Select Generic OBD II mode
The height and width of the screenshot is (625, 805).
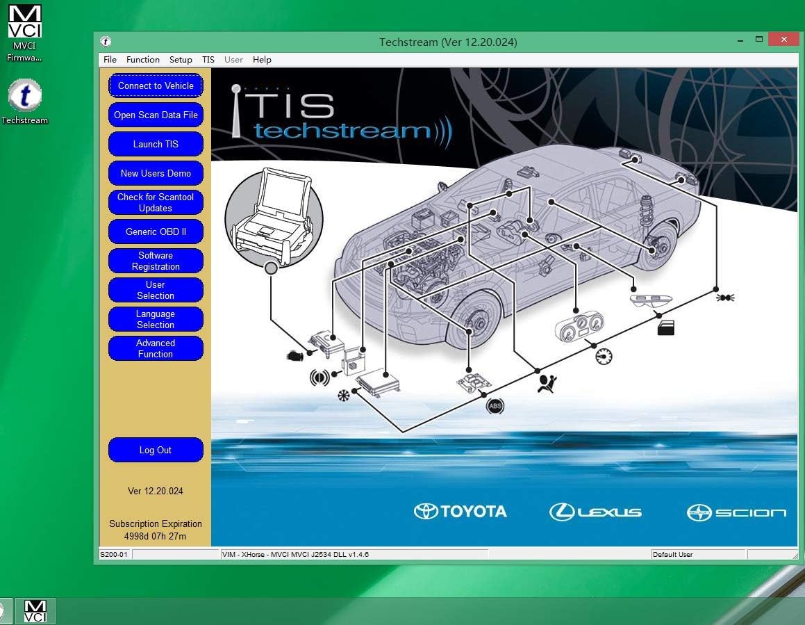click(156, 232)
